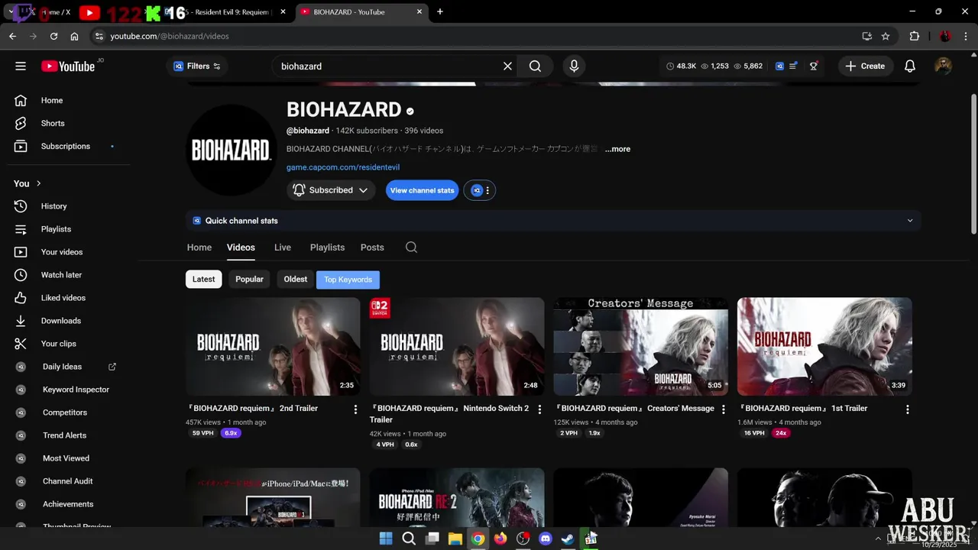Click the search magnifier button
The height and width of the screenshot is (550, 978).
tap(535, 66)
